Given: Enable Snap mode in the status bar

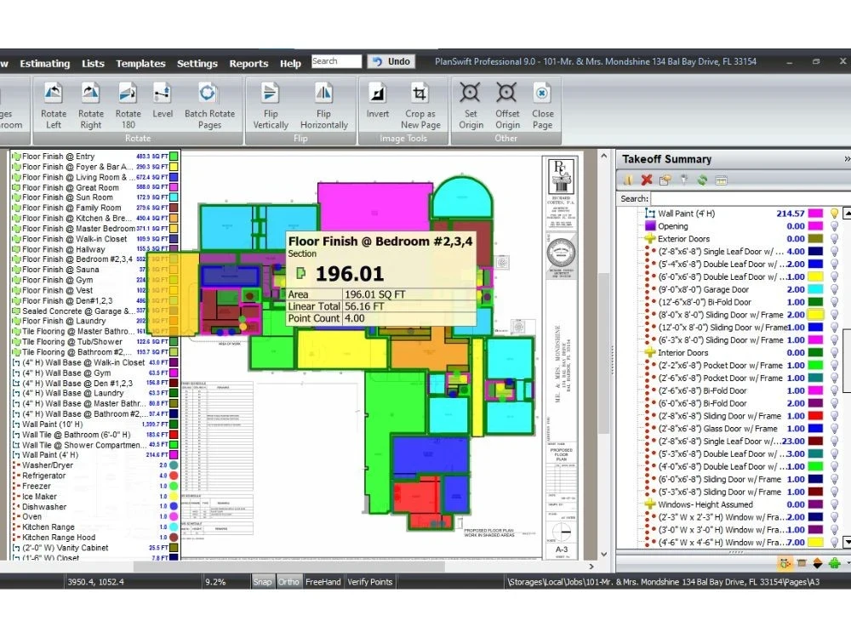Looking at the screenshot, I should coord(263,582).
